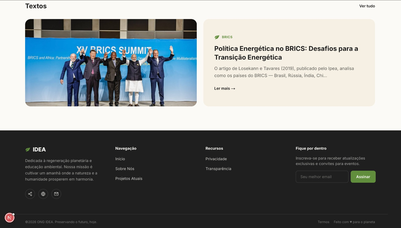Click the Recursos footer heading
The height and width of the screenshot is (228, 401).
point(214,148)
